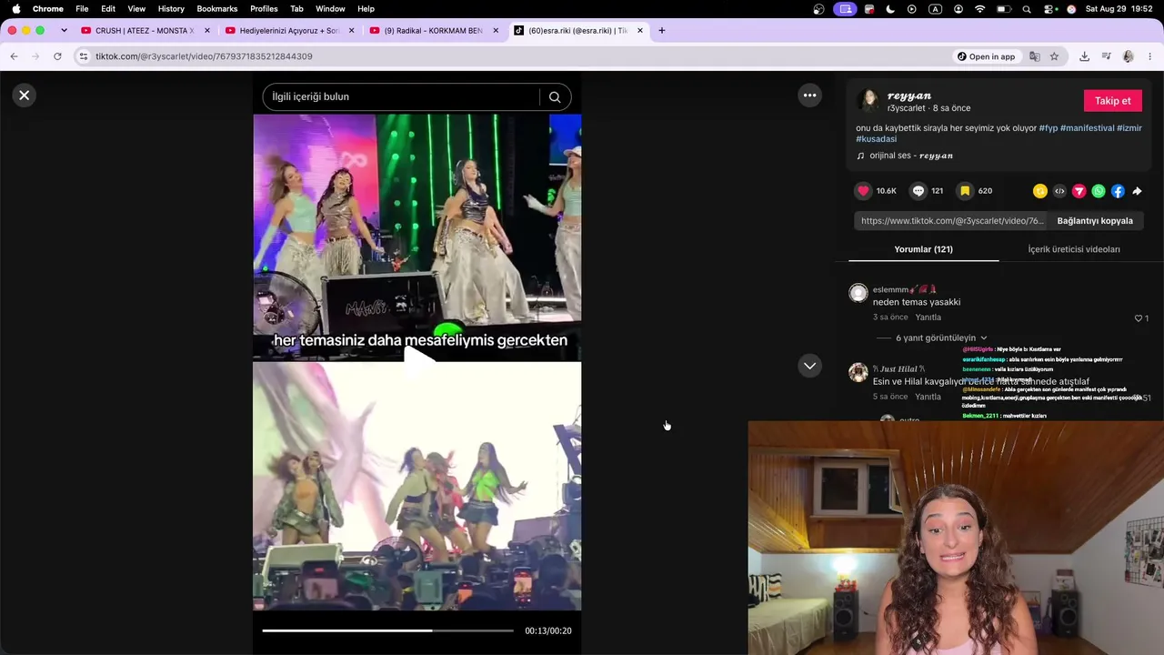Open the translate page icon
This screenshot has width=1164, height=655.
coord(1035,56)
